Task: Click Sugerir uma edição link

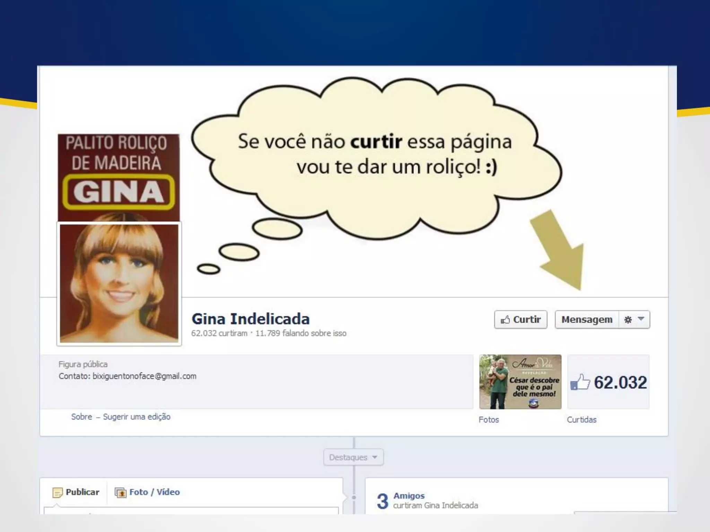Action: click(137, 417)
